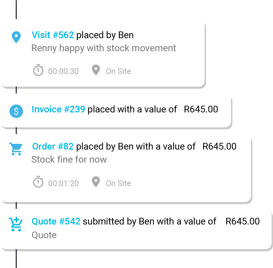Select the dollar-sign circle icon for Invoice #239
This screenshot has width=273, height=268.
16,111
